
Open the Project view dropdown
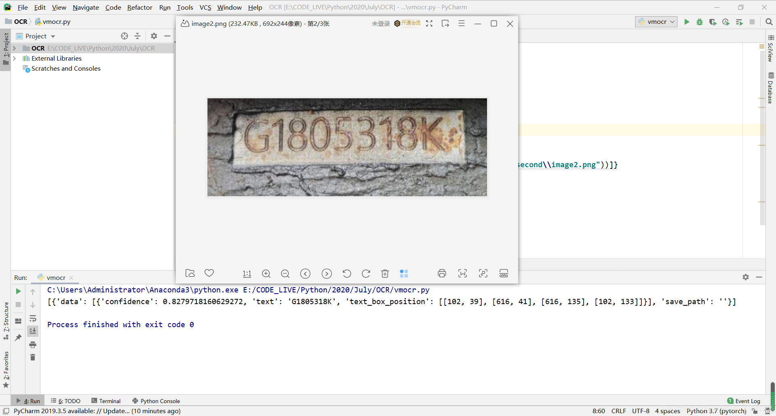click(x=53, y=36)
